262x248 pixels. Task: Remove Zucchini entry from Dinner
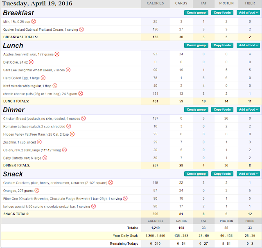pos(39,142)
